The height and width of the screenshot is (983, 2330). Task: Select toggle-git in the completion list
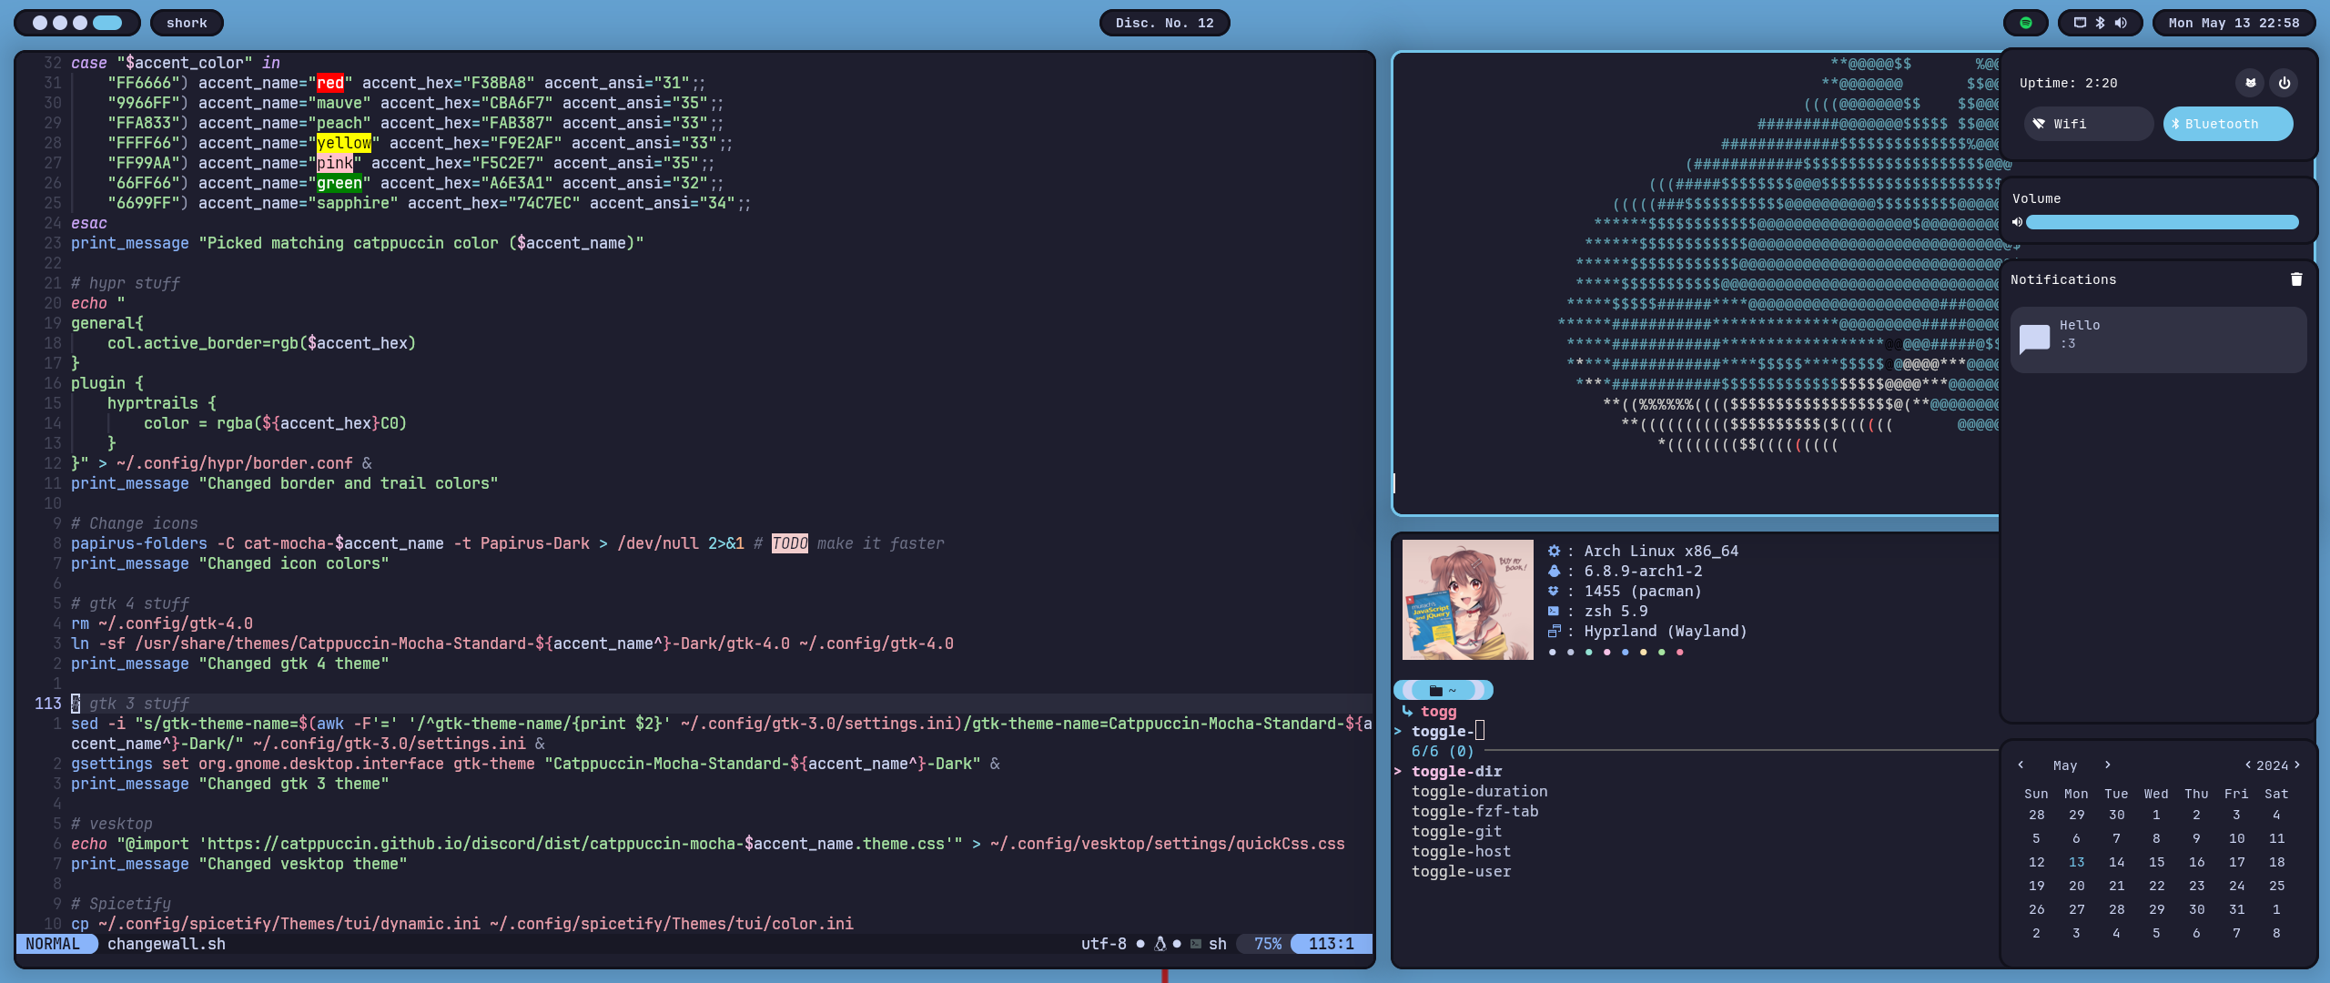tap(1456, 831)
